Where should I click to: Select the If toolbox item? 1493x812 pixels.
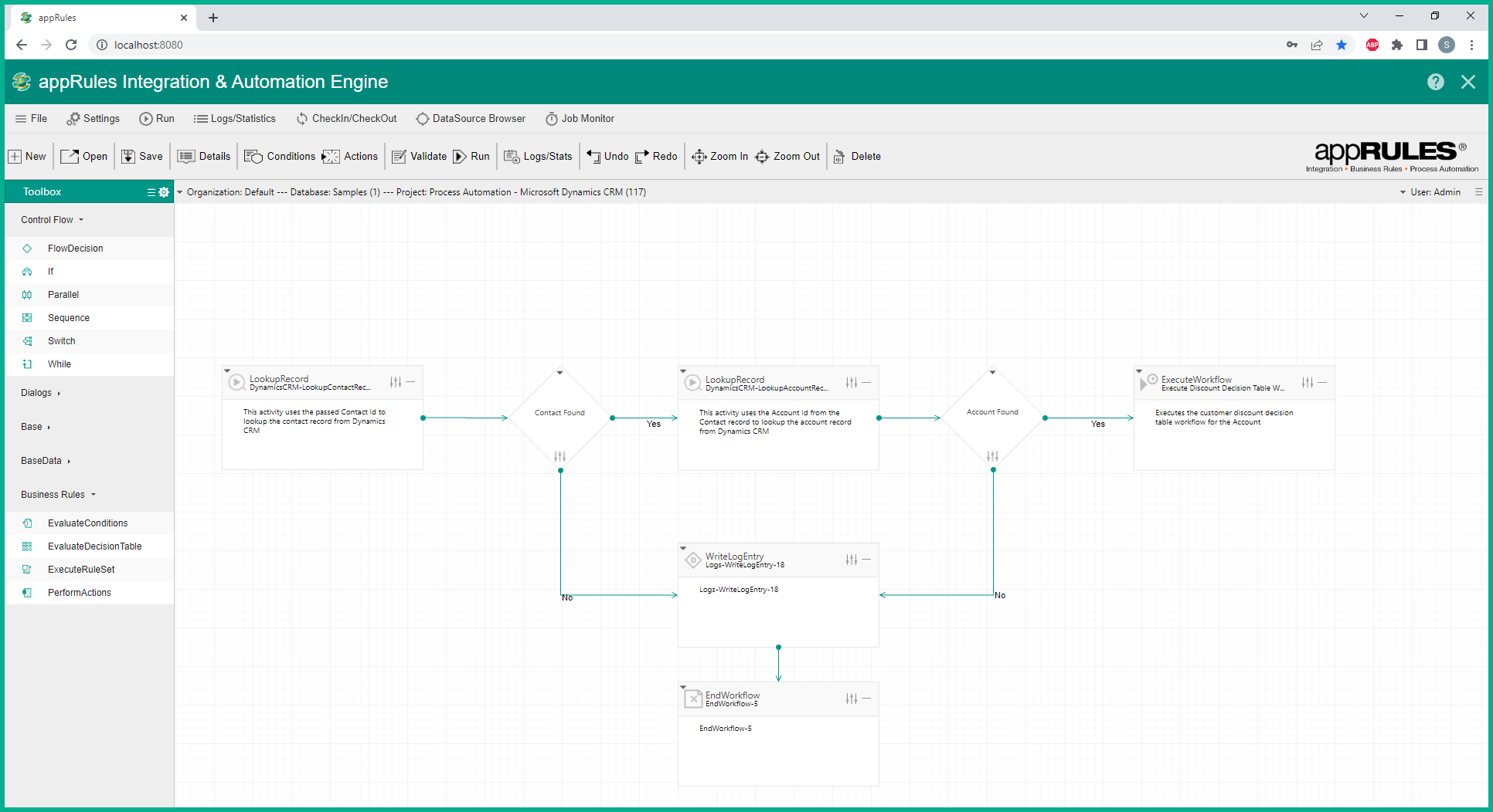pyautogui.click(x=90, y=272)
